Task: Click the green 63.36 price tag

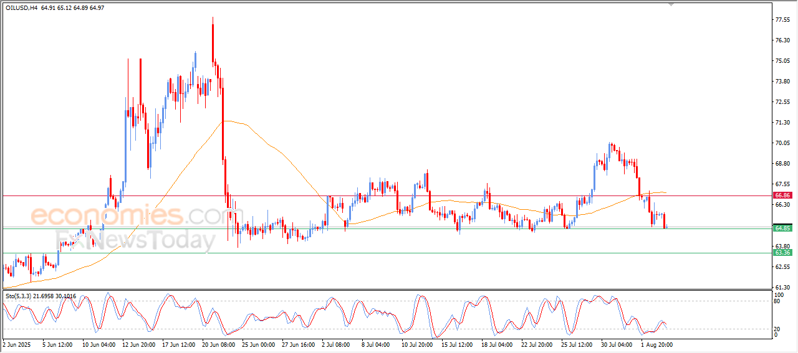Action: 782,253
